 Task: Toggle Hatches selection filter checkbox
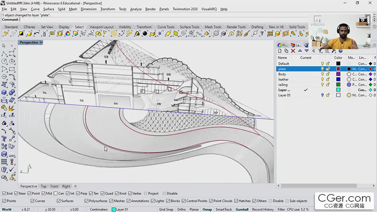(x=236, y=201)
